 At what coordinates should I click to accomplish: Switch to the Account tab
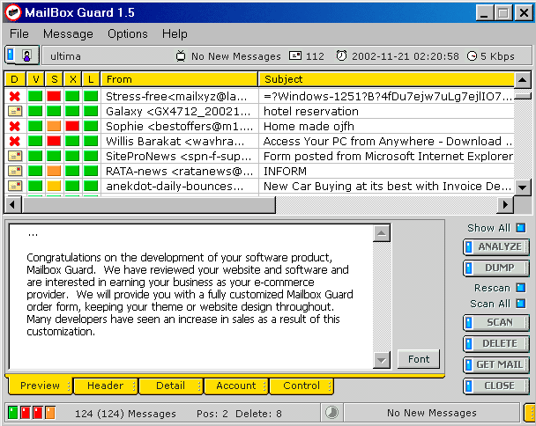tap(236, 386)
